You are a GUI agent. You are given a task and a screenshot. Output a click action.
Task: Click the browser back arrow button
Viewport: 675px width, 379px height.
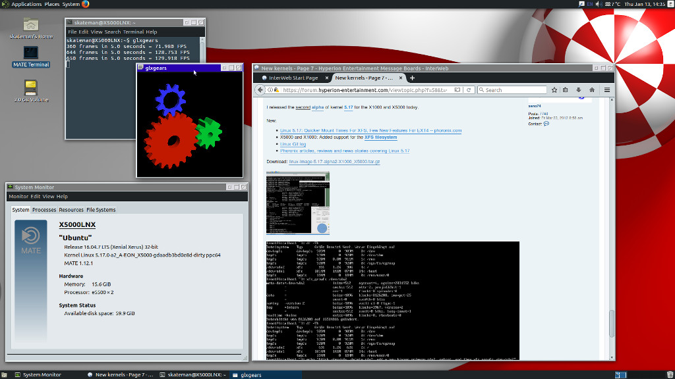260,89
